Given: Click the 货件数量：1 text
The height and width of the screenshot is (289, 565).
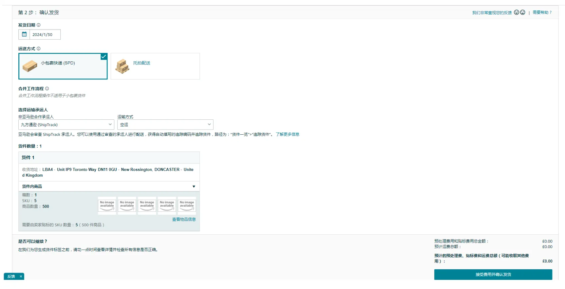Looking at the screenshot, I should 30,146.
